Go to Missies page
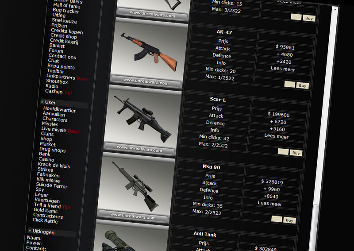The height and width of the screenshot is (251, 354). (50, 124)
